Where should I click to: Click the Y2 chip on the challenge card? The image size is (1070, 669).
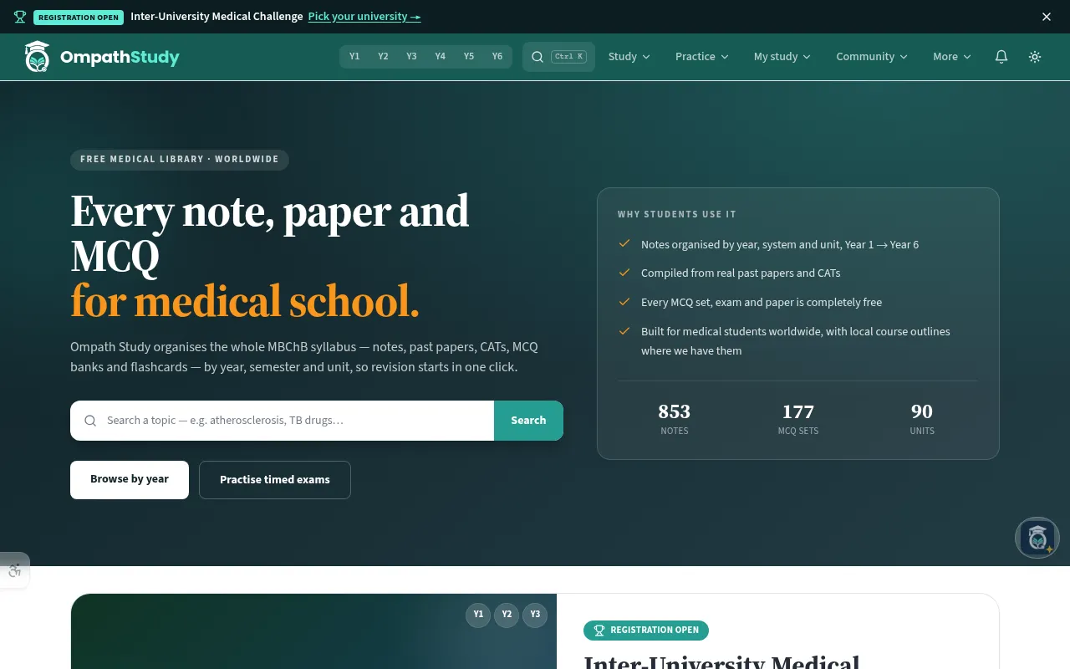[507, 615]
